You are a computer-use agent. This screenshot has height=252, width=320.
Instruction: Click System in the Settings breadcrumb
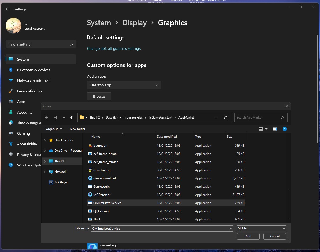[x=99, y=23]
